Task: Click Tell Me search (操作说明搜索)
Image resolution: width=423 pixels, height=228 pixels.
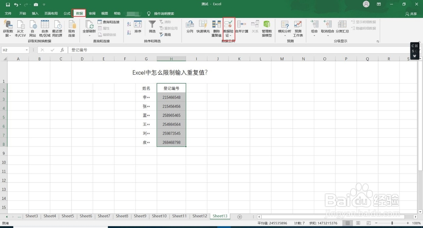Action: [x=164, y=14]
